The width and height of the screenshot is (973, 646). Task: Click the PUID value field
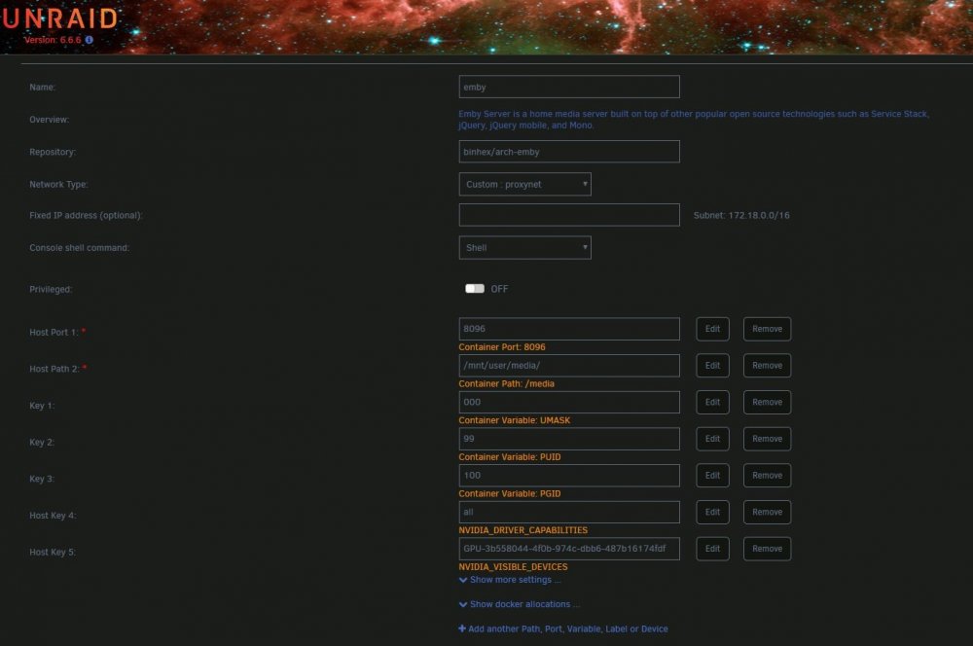pos(569,439)
